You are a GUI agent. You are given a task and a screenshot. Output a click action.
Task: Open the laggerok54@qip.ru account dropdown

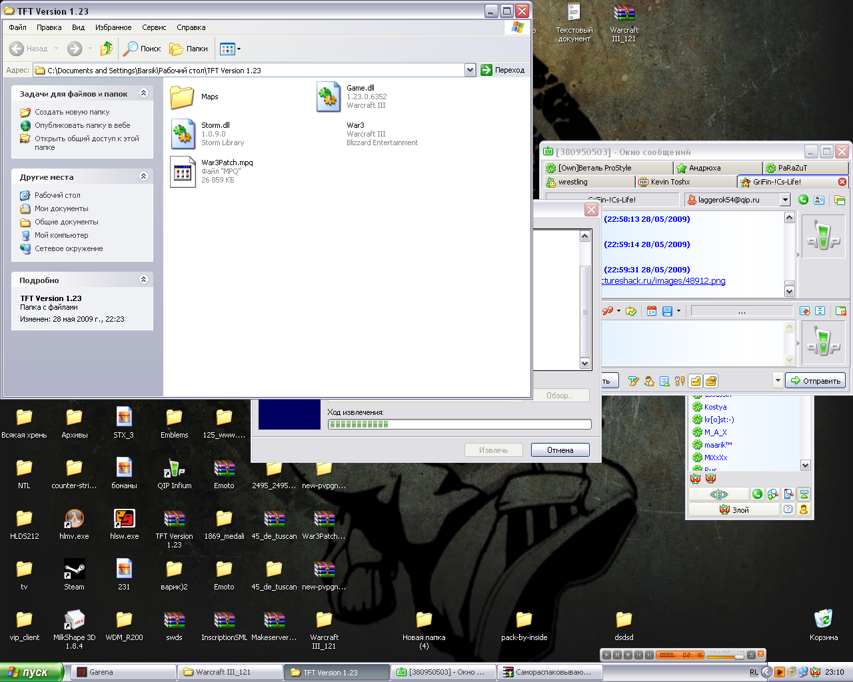click(785, 200)
